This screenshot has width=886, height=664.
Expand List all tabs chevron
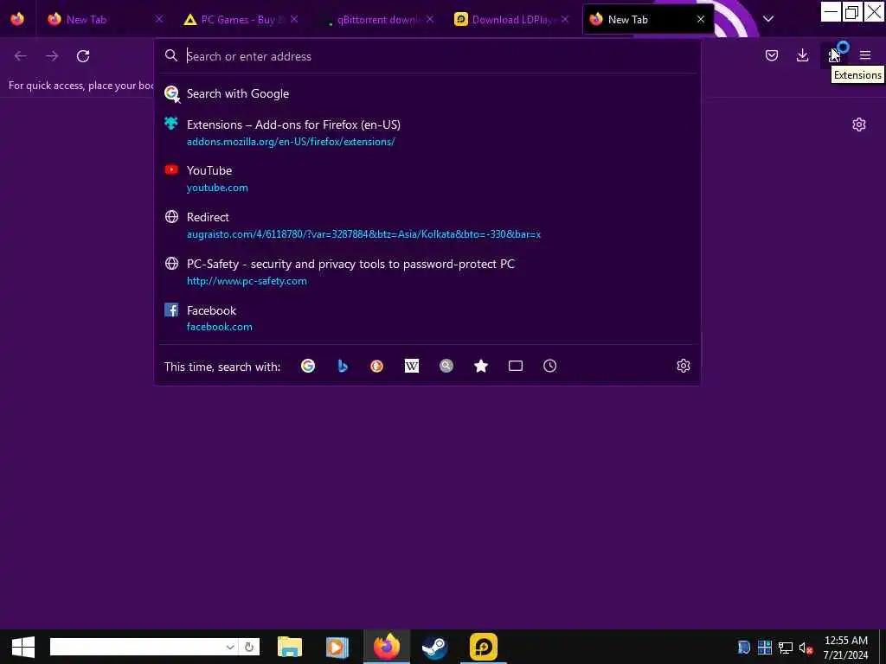point(768,19)
